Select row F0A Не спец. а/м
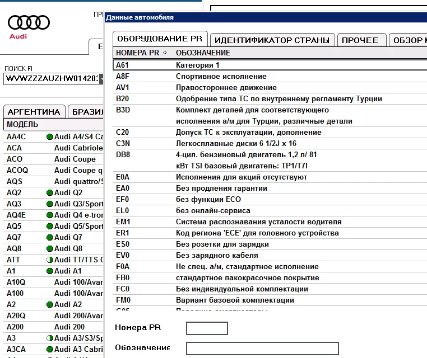 tap(270, 266)
